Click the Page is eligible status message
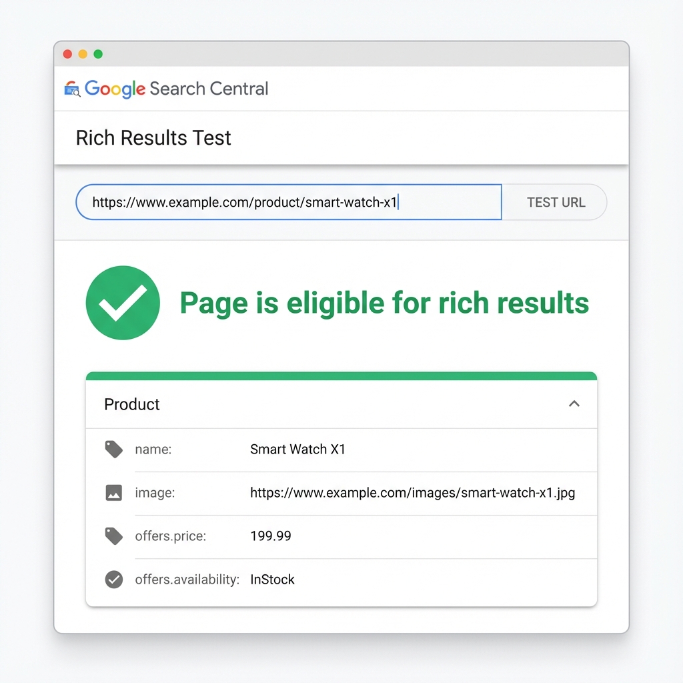 click(384, 302)
